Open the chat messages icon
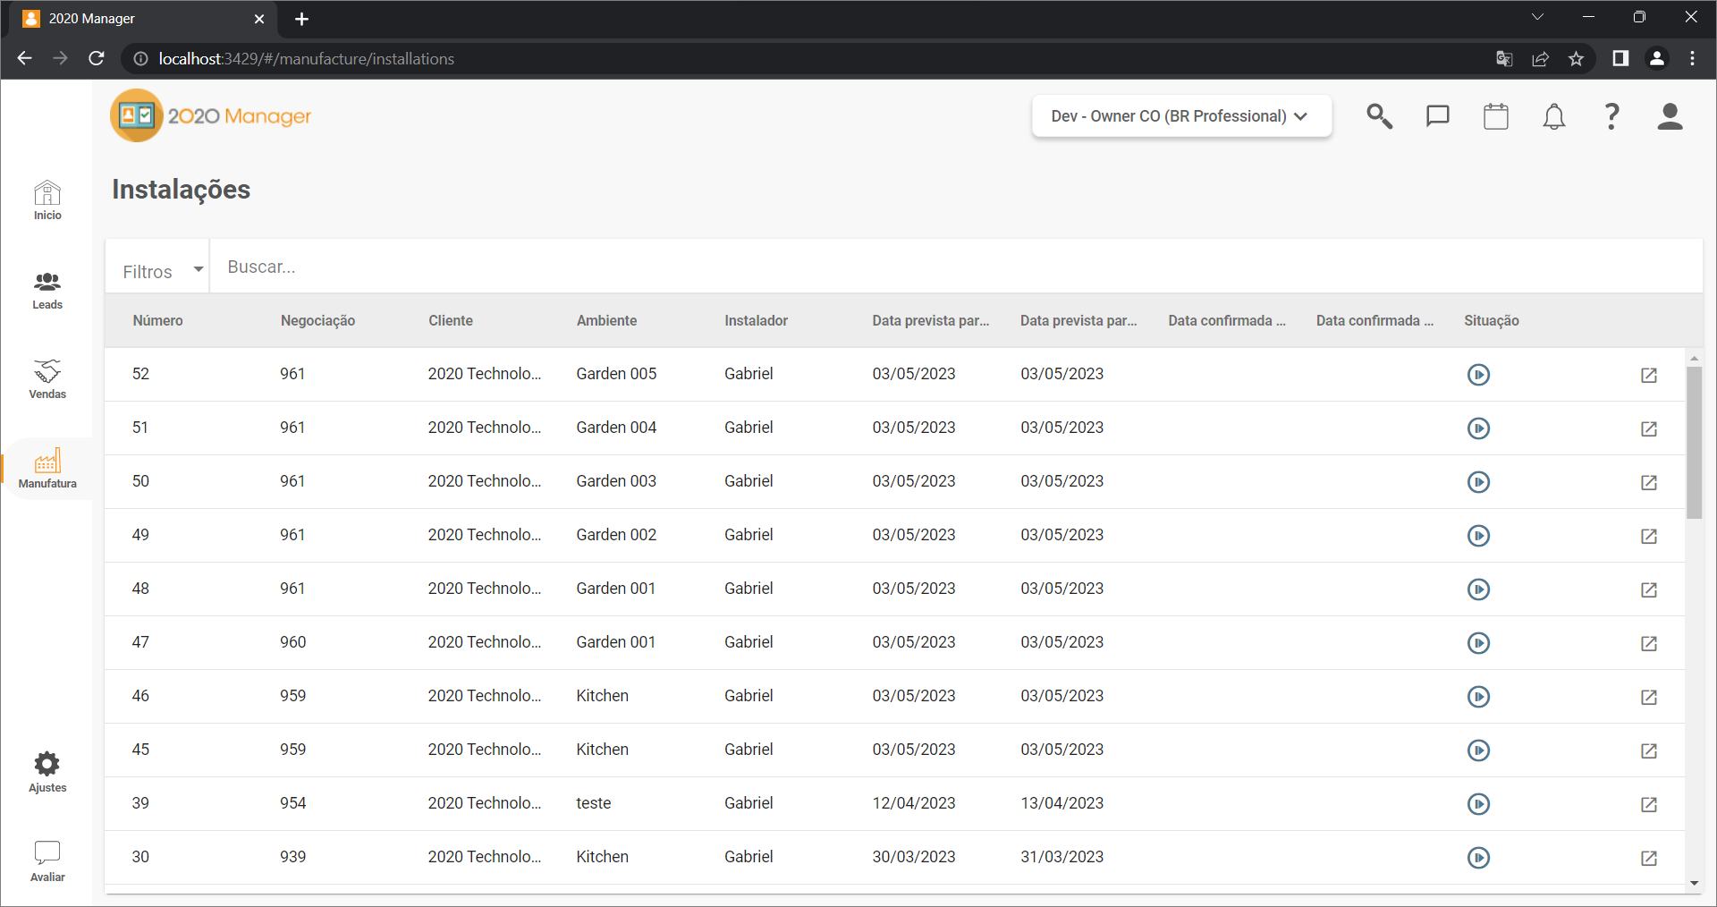The height and width of the screenshot is (907, 1717). pyautogui.click(x=1437, y=116)
